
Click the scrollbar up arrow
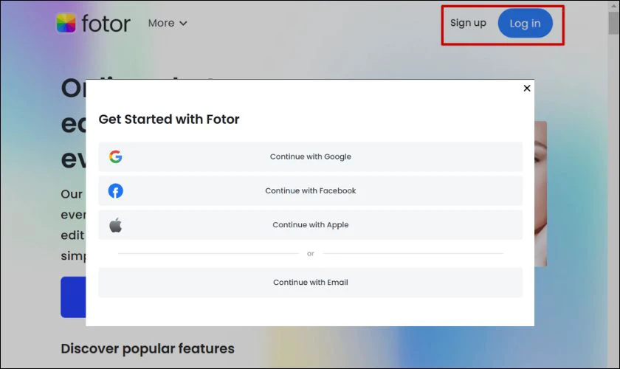tap(613, 6)
